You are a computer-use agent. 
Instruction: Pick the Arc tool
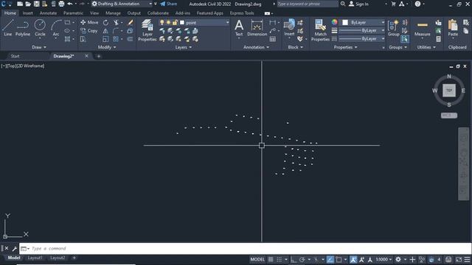56,28
